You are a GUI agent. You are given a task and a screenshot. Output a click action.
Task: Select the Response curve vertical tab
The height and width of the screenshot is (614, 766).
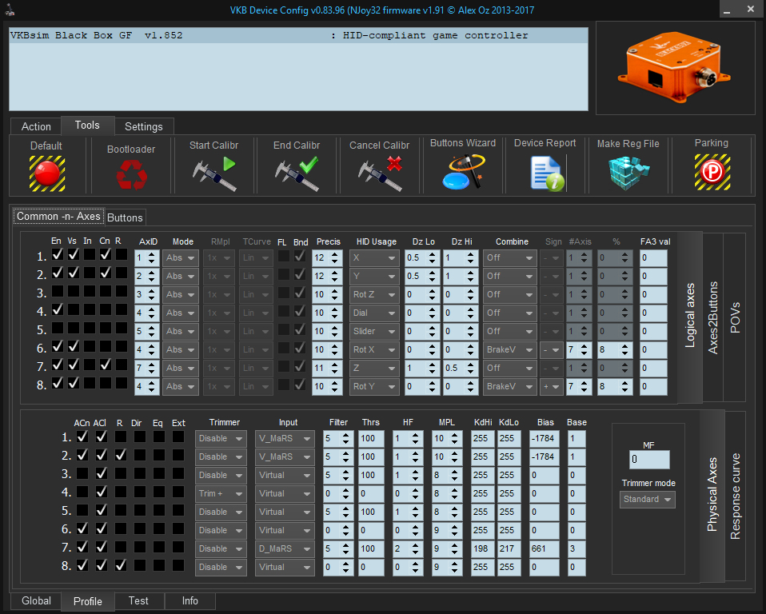pos(735,496)
